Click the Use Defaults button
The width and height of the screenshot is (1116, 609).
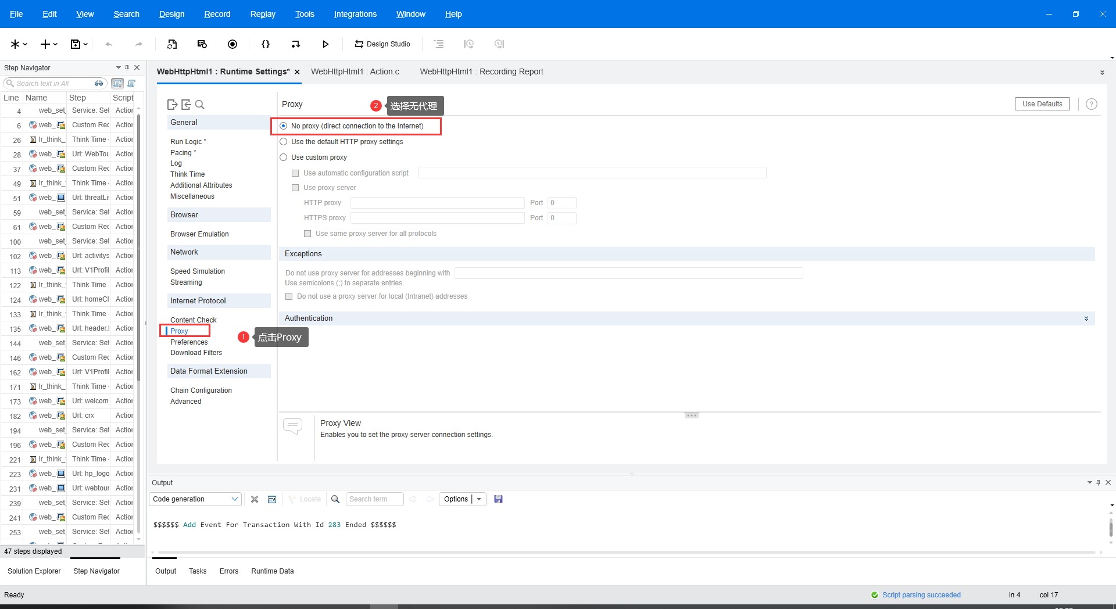tap(1042, 104)
